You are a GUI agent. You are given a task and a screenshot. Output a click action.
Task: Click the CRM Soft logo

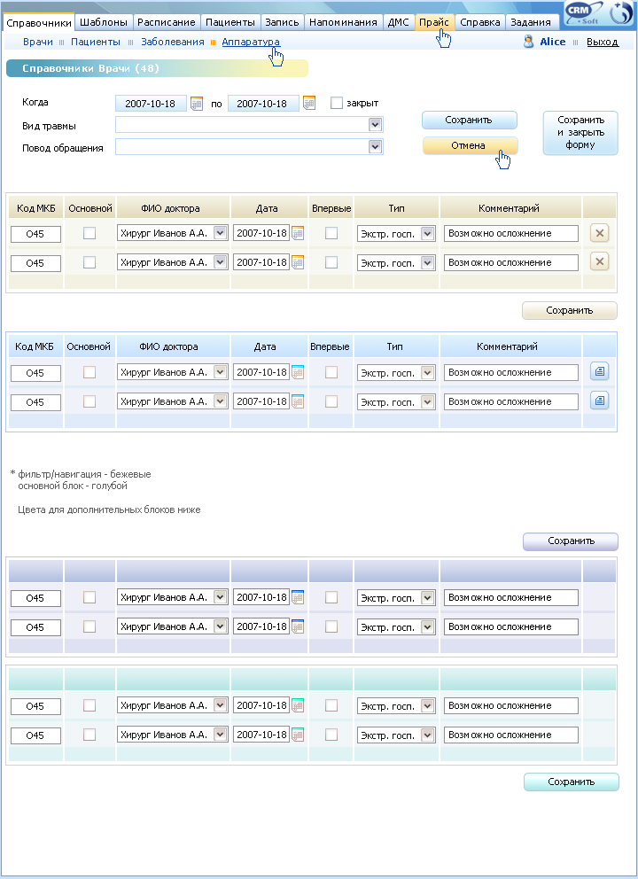click(x=582, y=13)
